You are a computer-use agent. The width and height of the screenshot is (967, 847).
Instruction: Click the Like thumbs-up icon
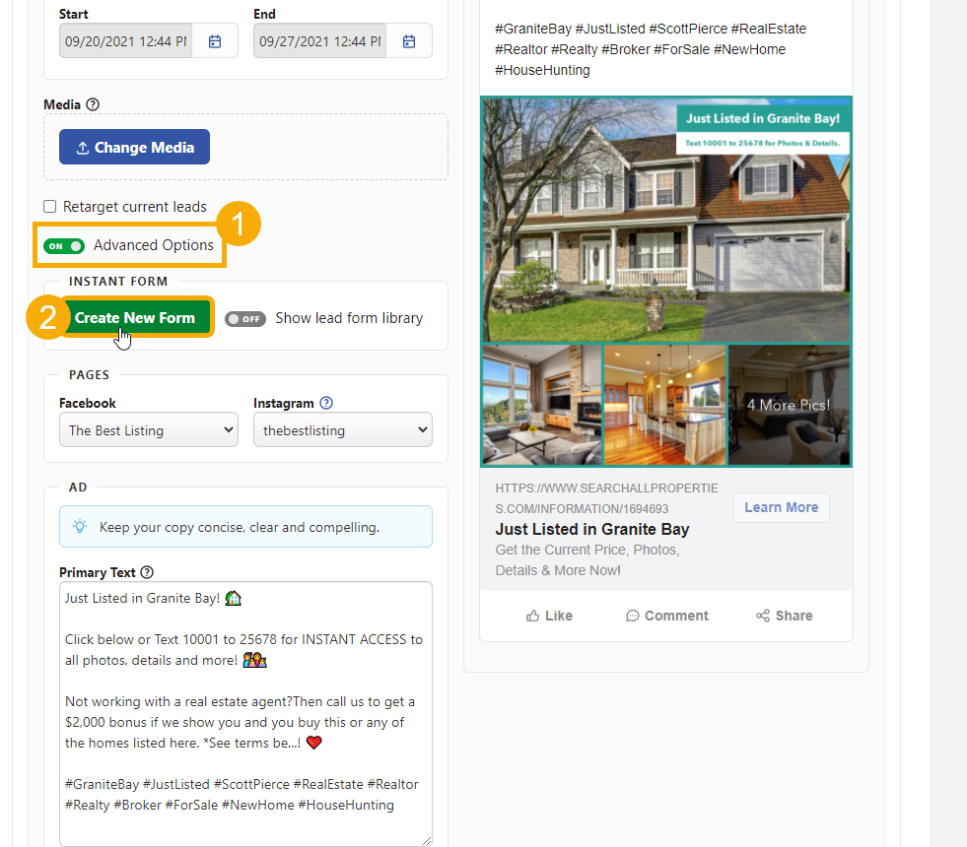pyautogui.click(x=533, y=616)
